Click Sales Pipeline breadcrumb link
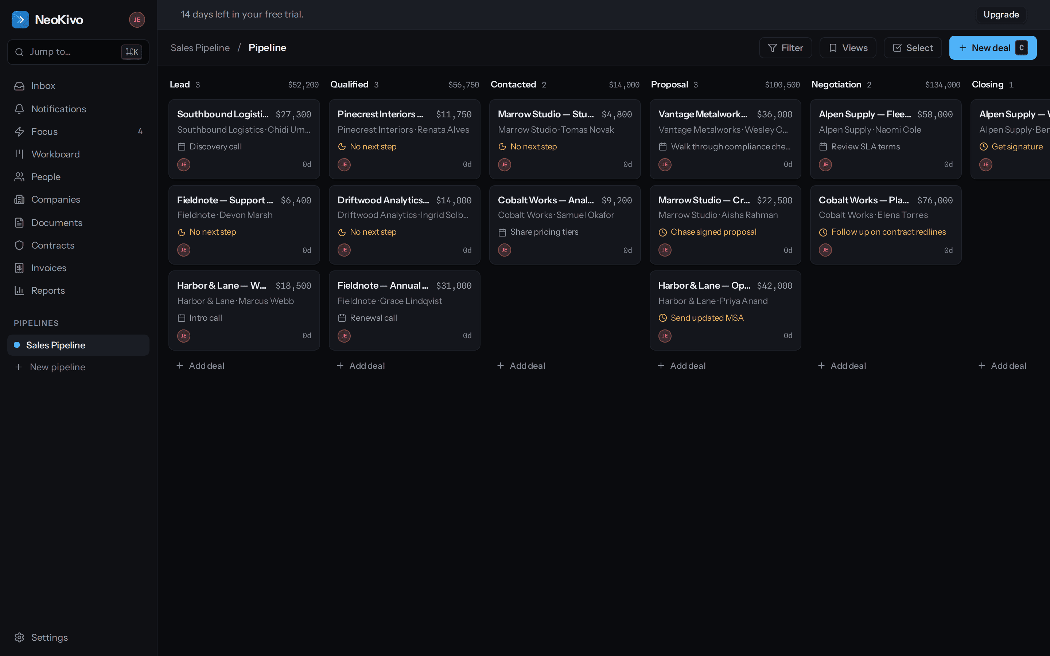1050x656 pixels. pos(200,48)
